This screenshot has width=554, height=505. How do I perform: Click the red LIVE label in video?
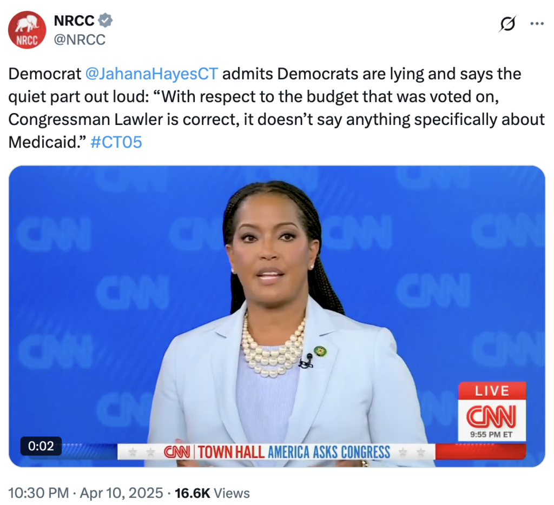pos(492,390)
